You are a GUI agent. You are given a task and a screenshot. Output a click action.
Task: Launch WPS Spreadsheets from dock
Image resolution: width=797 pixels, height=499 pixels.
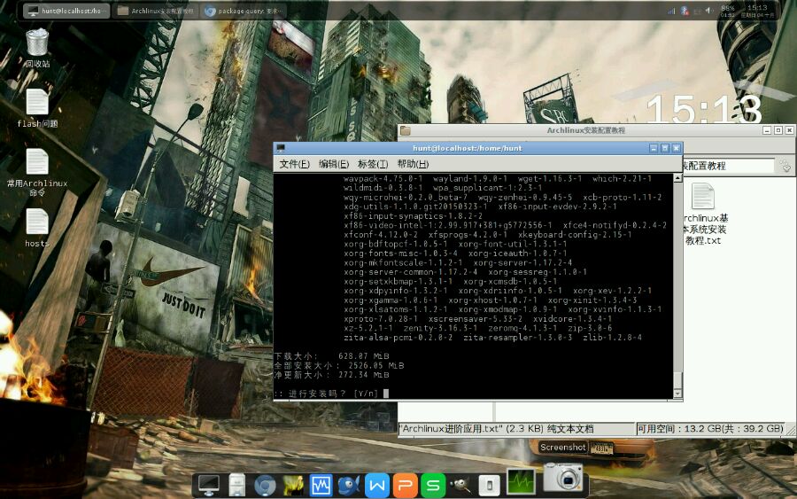point(433,486)
